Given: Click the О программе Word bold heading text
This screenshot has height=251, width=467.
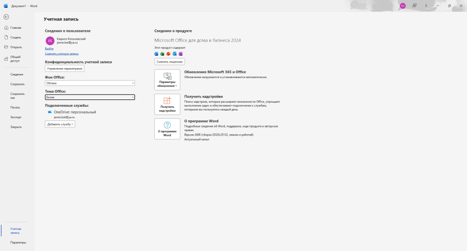Looking at the screenshot, I should (201, 121).
